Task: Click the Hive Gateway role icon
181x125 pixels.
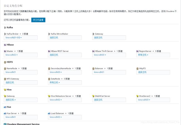Action: 5,96
